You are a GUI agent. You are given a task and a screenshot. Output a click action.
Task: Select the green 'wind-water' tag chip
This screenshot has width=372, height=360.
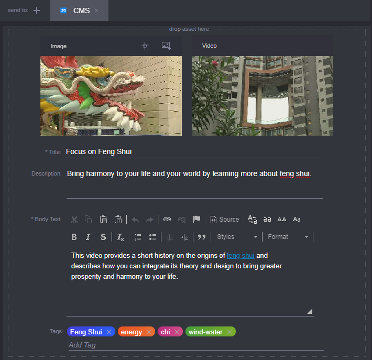pos(211,332)
